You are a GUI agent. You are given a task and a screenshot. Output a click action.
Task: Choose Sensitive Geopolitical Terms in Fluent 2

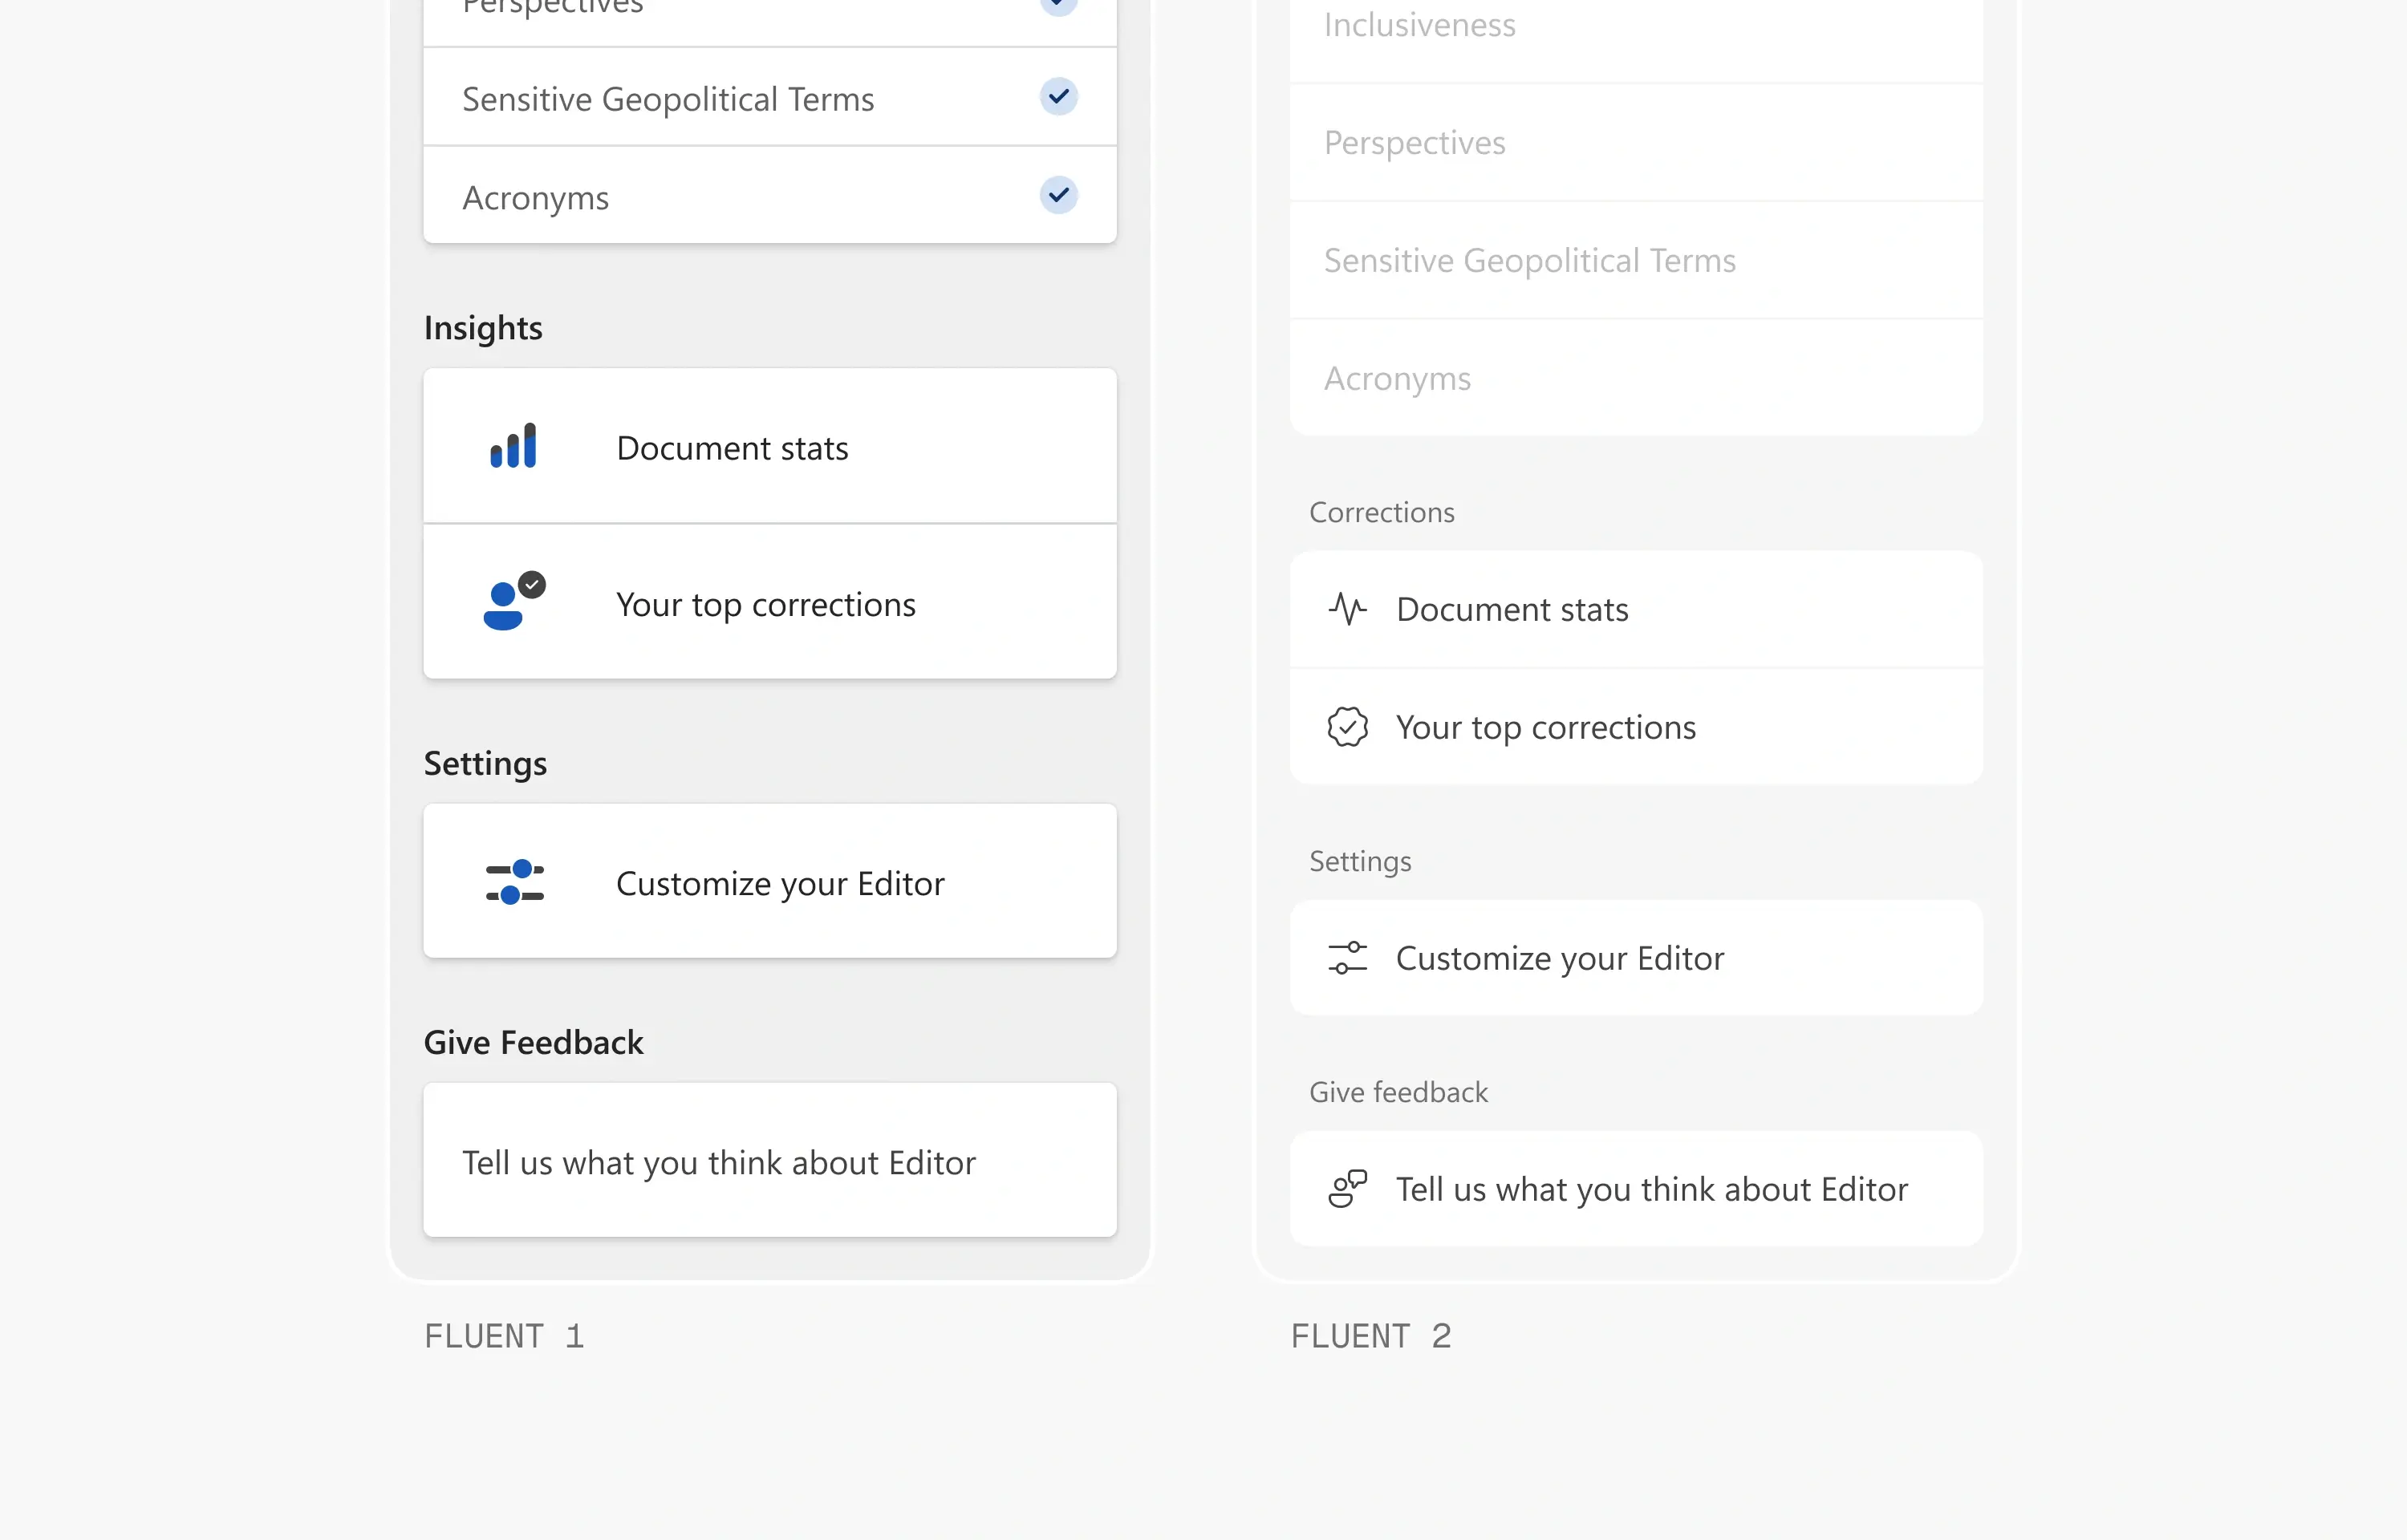click(1529, 261)
